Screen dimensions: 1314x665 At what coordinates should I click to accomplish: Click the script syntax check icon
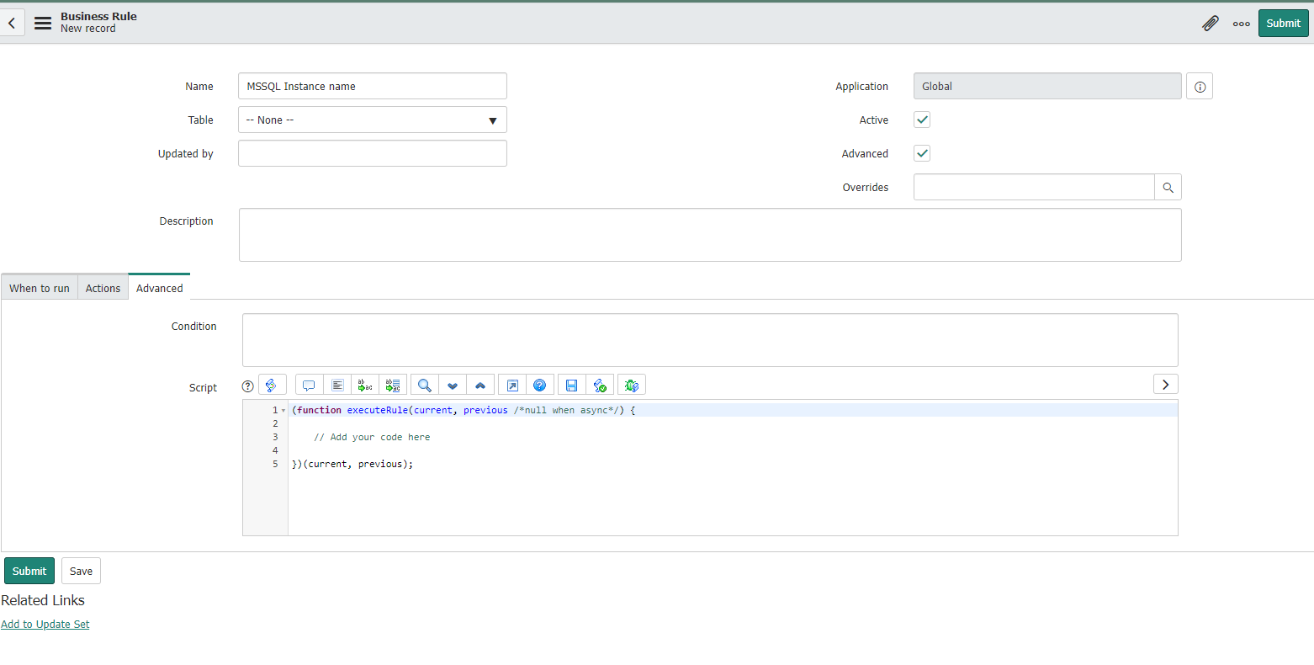pos(600,386)
